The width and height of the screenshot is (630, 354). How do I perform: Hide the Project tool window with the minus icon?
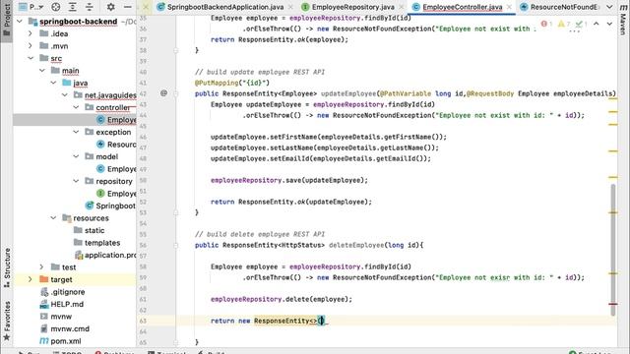[x=127, y=7]
